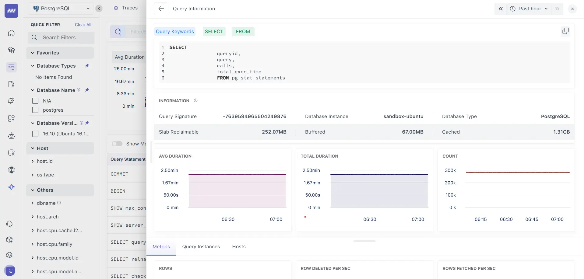584x279 pixels.
Task: Click the Clear All filters link
Action: [83, 25]
